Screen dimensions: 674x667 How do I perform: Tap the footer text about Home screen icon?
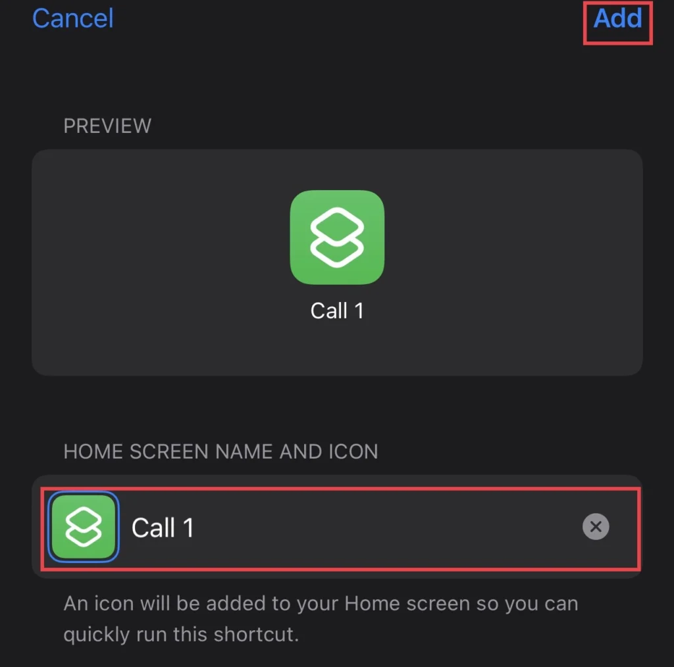[321, 618]
